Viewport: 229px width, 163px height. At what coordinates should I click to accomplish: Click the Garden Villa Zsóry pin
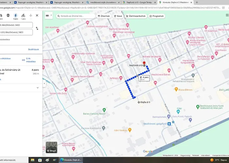[66, 90]
